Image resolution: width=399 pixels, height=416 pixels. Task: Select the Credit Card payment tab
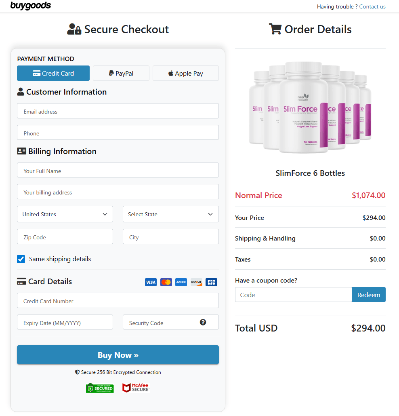coord(53,73)
